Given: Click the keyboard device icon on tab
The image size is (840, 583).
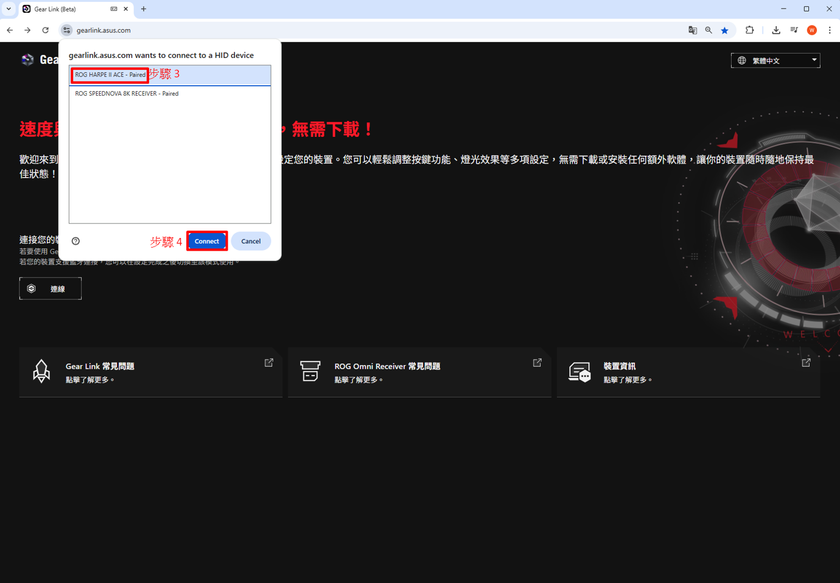Looking at the screenshot, I should [x=114, y=9].
